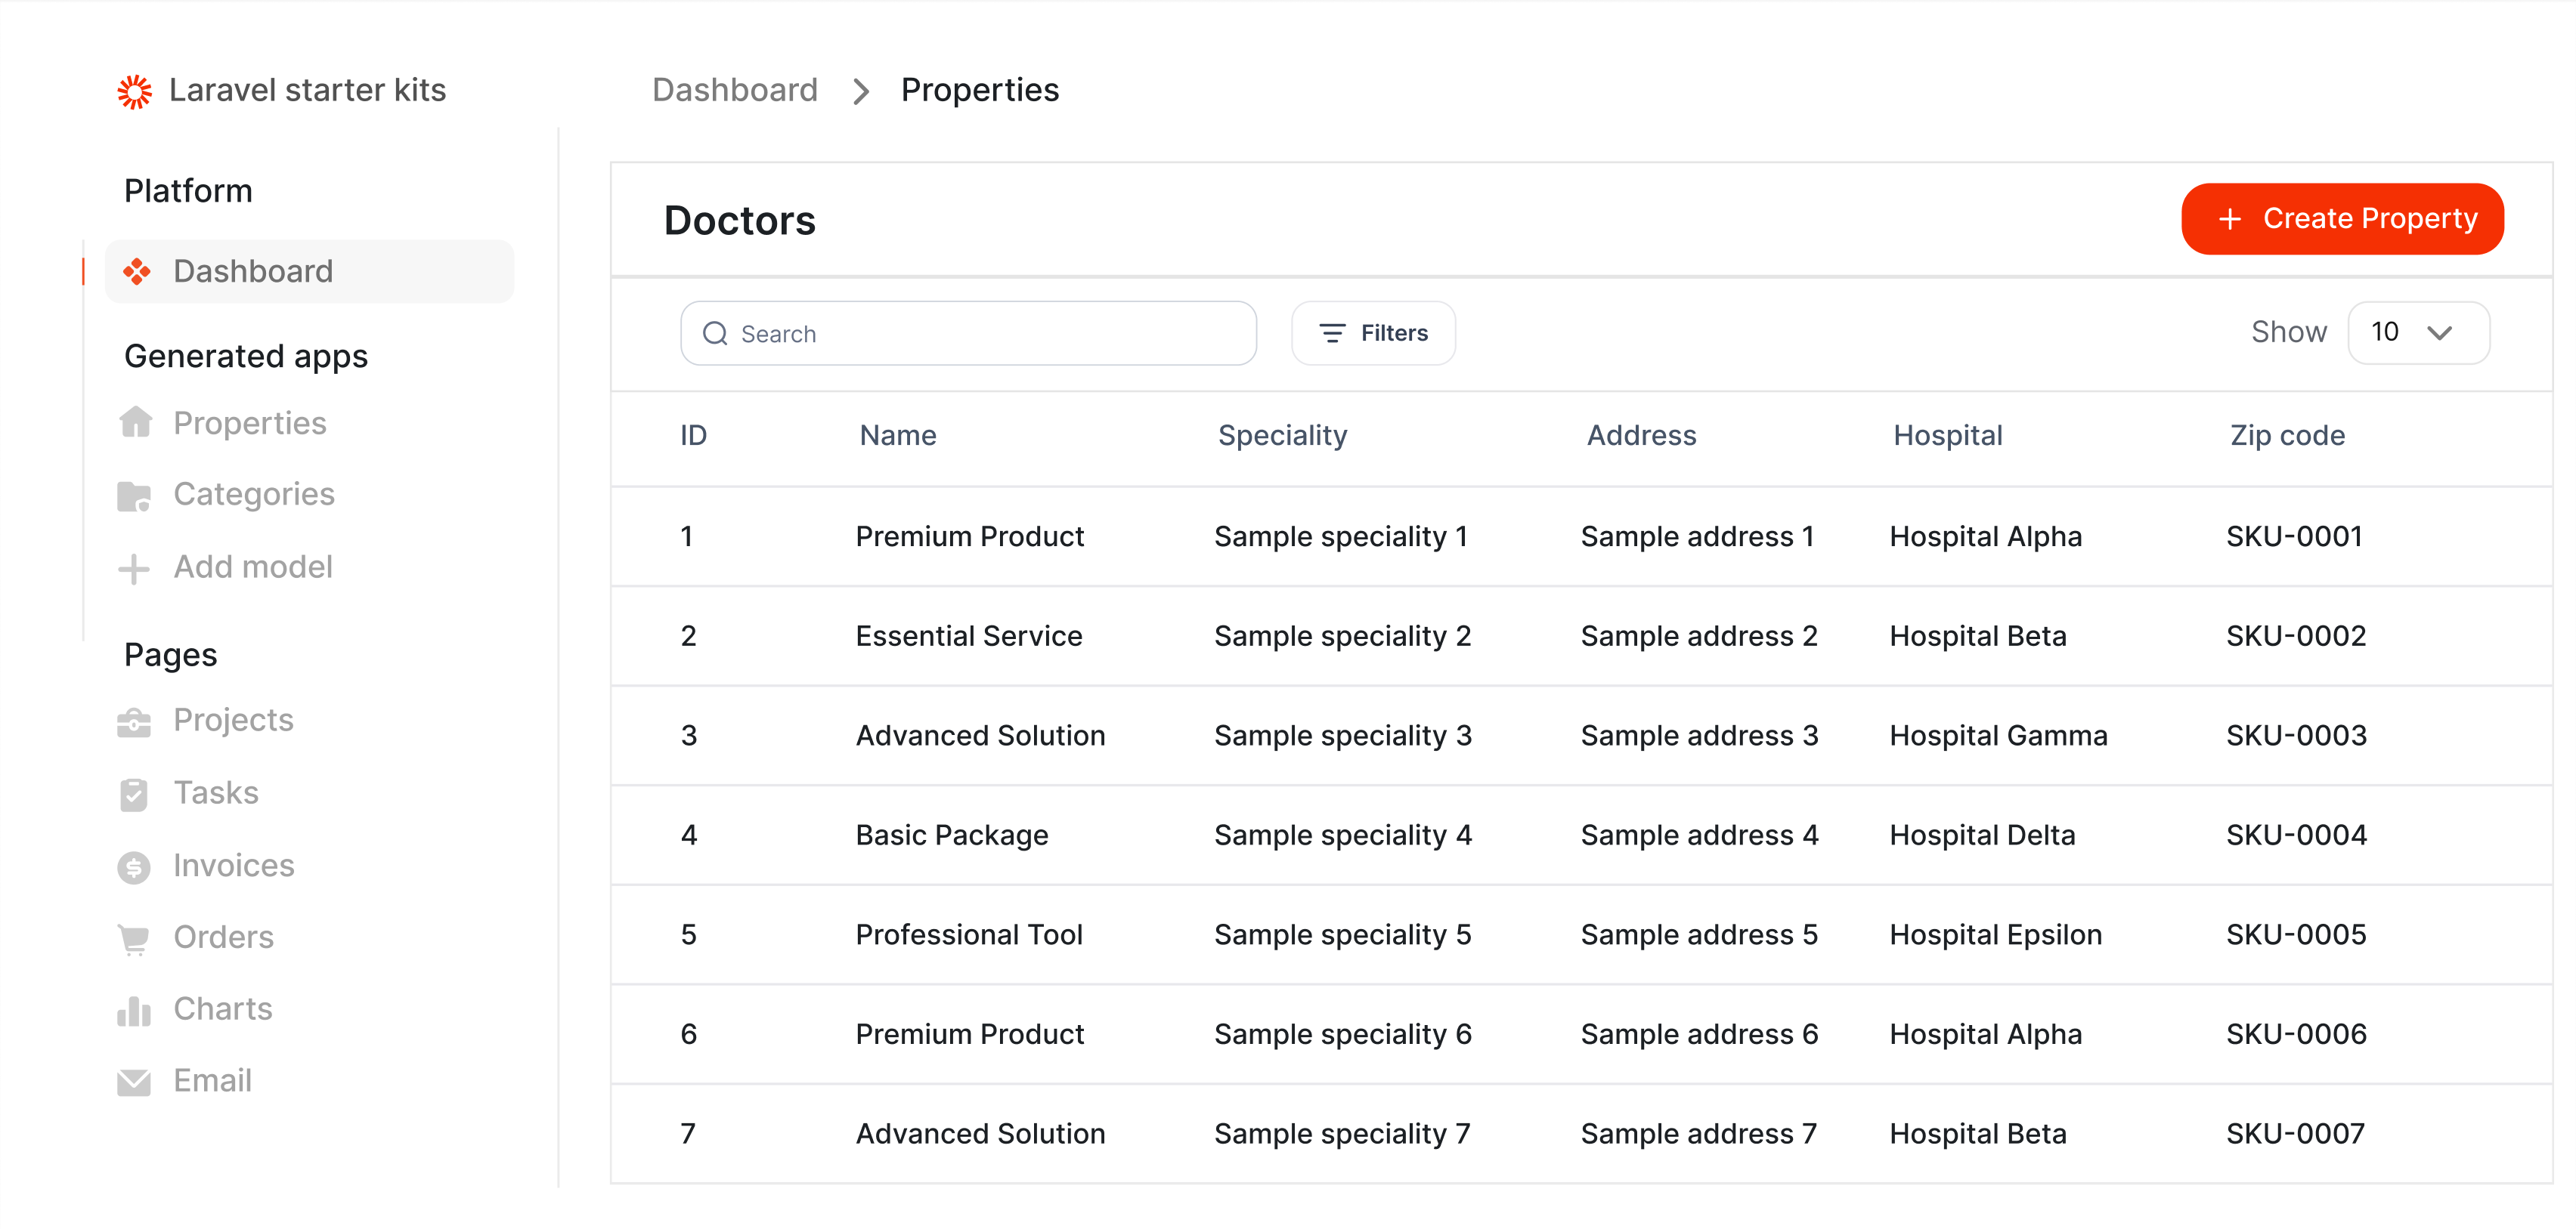This screenshot has width=2576, height=1229.
Task: Open Tasks page in sidebar
Action: coord(216,793)
